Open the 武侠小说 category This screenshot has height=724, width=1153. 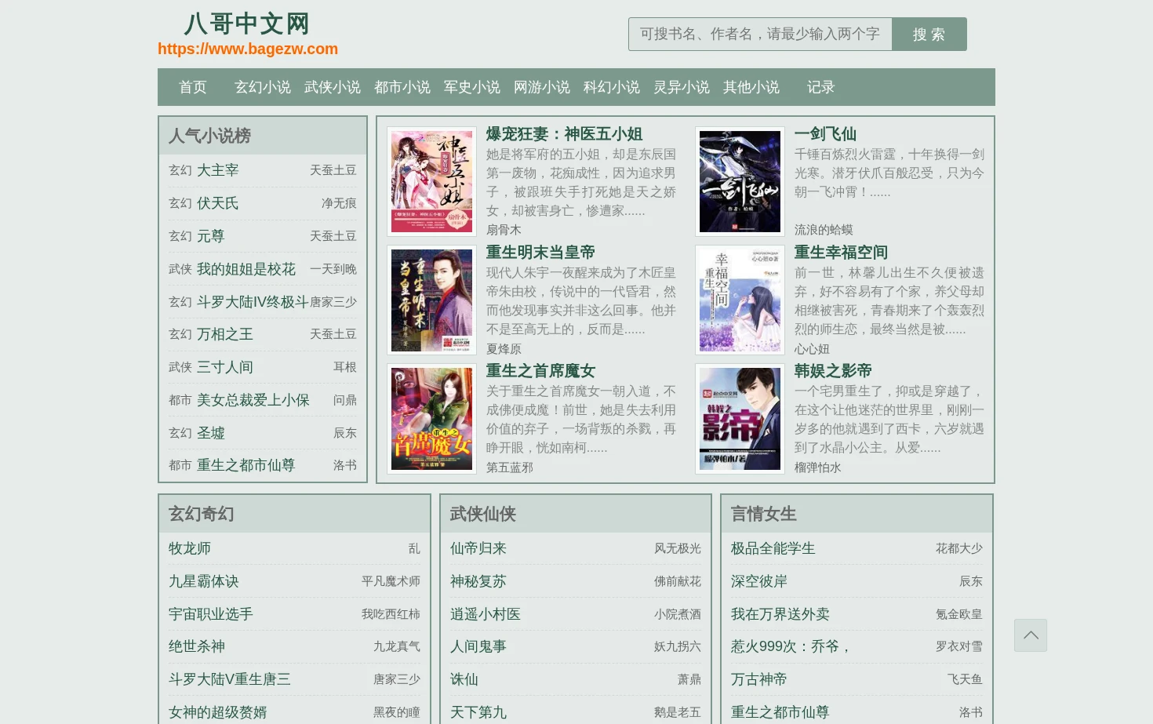coord(333,87)
